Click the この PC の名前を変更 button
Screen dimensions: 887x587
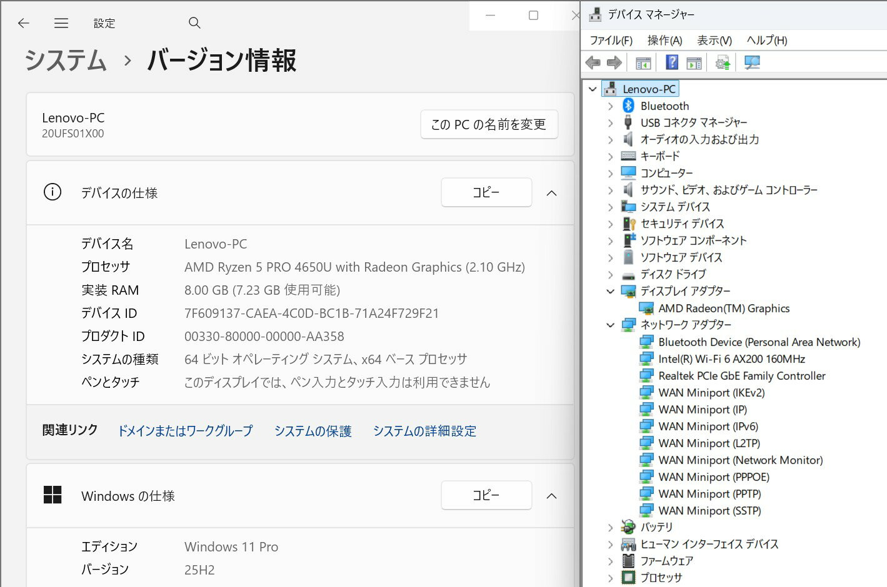click(x=489, y=124)
